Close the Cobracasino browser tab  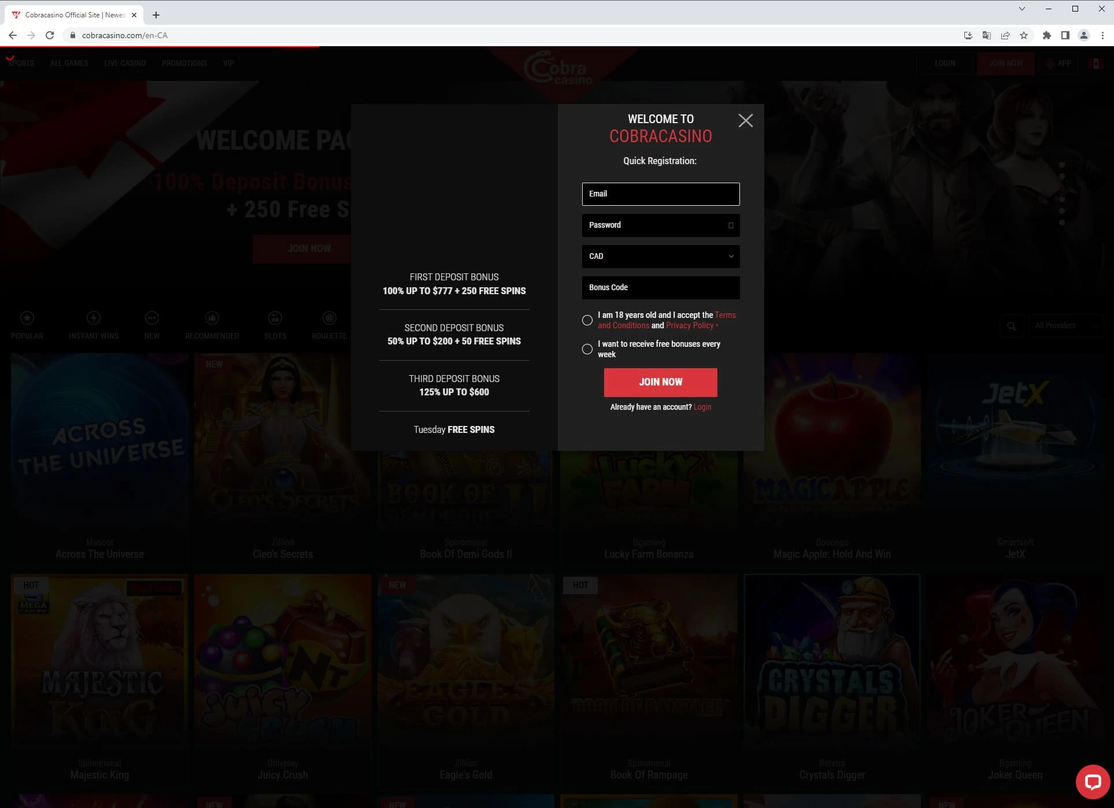coord(135,15)
